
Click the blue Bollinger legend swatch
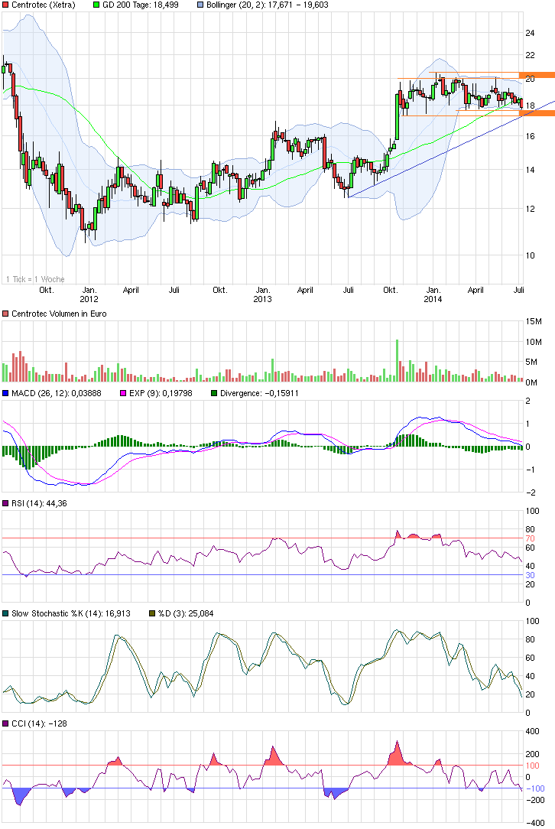[200, 5]
